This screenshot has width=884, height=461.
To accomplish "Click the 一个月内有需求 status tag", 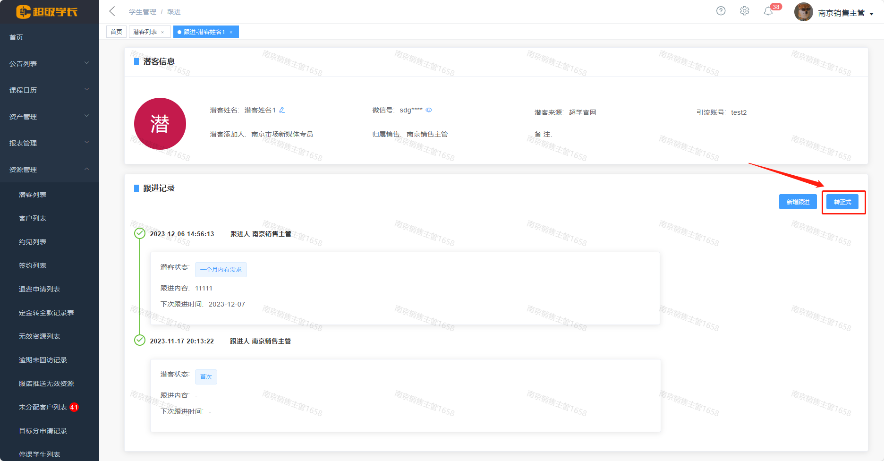I will pos(221,270).
